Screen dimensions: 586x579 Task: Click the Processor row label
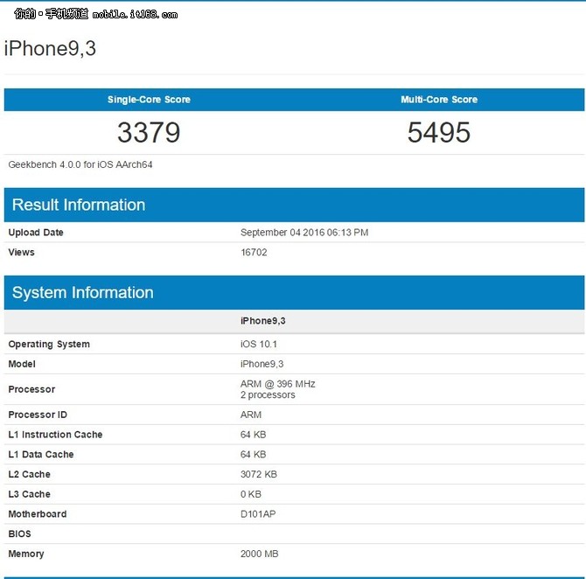(x=31, y=389)
